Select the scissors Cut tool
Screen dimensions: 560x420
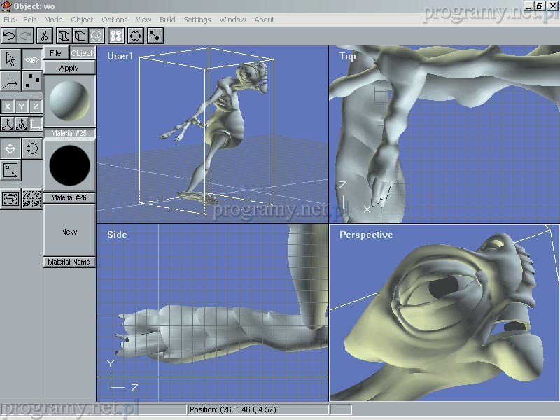click(x=44, y=36)
